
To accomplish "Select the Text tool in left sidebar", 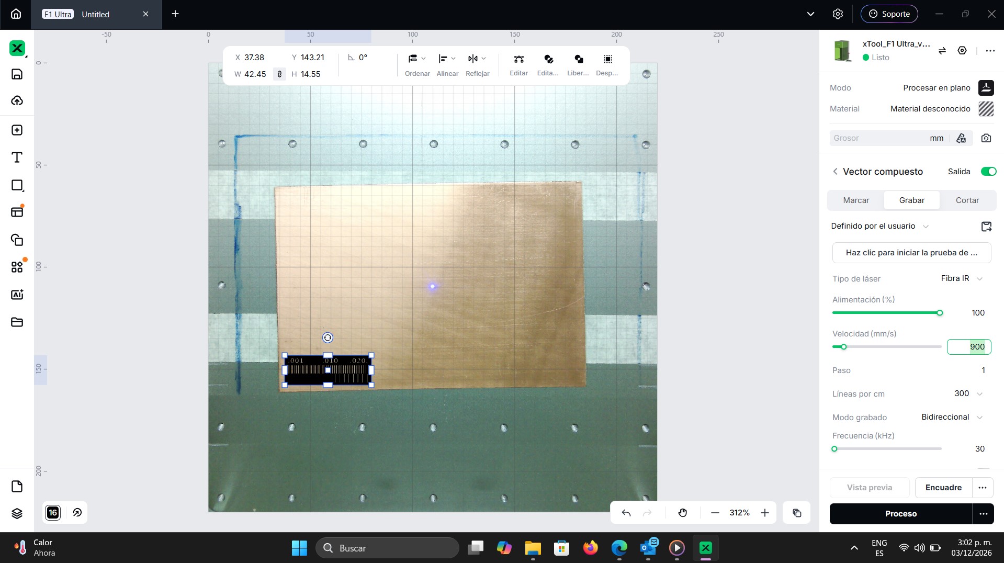I will [x=17, y=157].
